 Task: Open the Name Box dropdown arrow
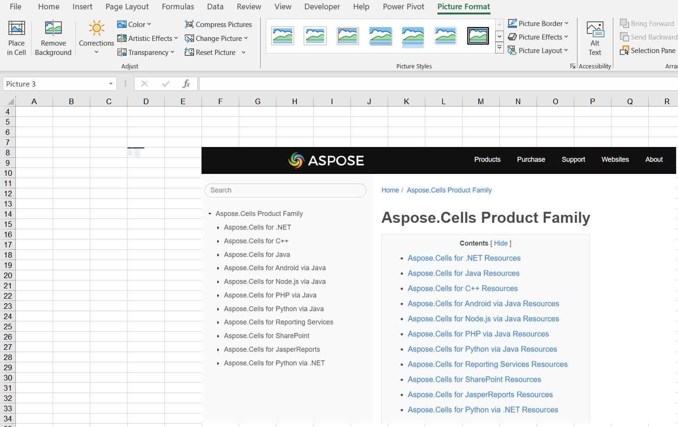[x=111, y=84]
